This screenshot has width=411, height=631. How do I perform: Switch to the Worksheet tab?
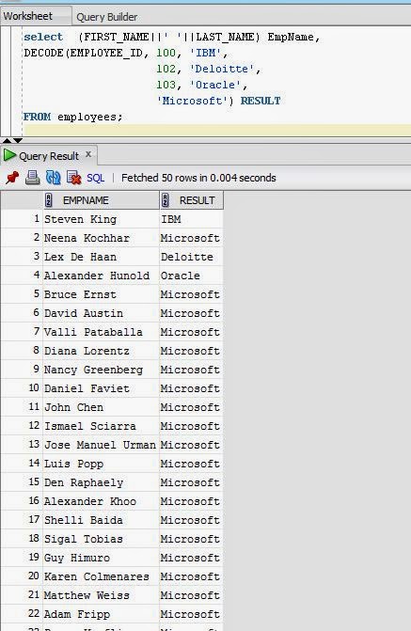click(28, 16)
